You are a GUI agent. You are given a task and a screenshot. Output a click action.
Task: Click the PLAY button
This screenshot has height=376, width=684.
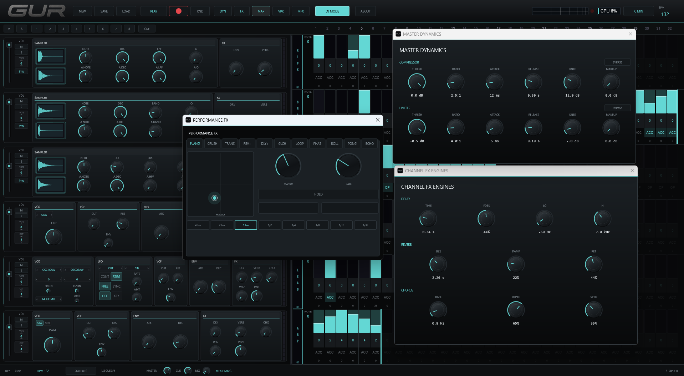click(154, 11)
